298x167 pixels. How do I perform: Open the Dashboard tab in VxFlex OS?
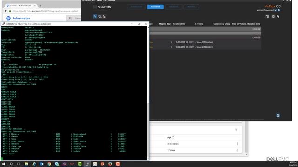click(x=136, y=7)
